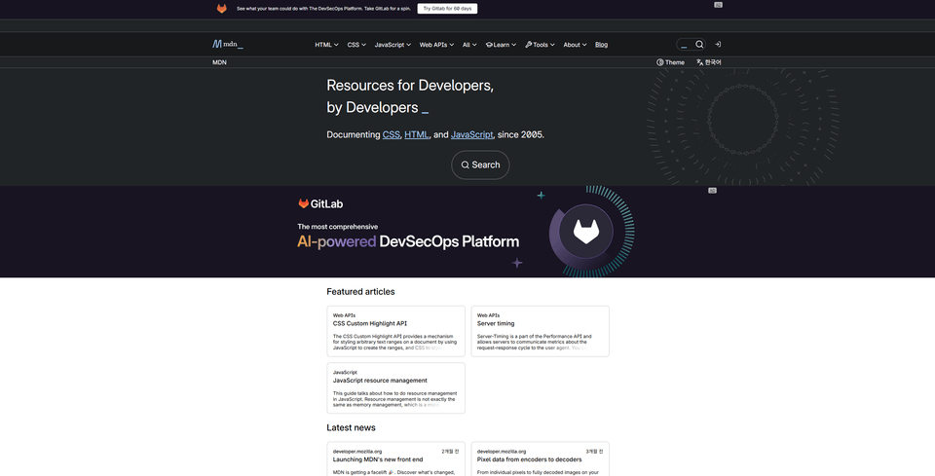Expand the HTML navigation menu
Screen dimensions: 935x476
click(326, 45)
